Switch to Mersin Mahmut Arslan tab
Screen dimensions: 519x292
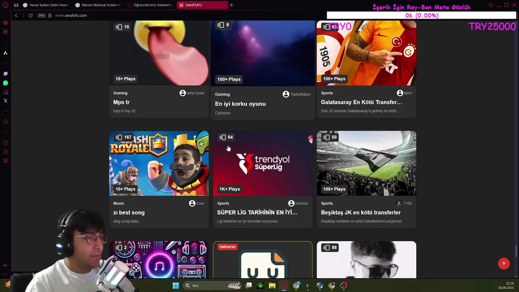tap(98, 5)
